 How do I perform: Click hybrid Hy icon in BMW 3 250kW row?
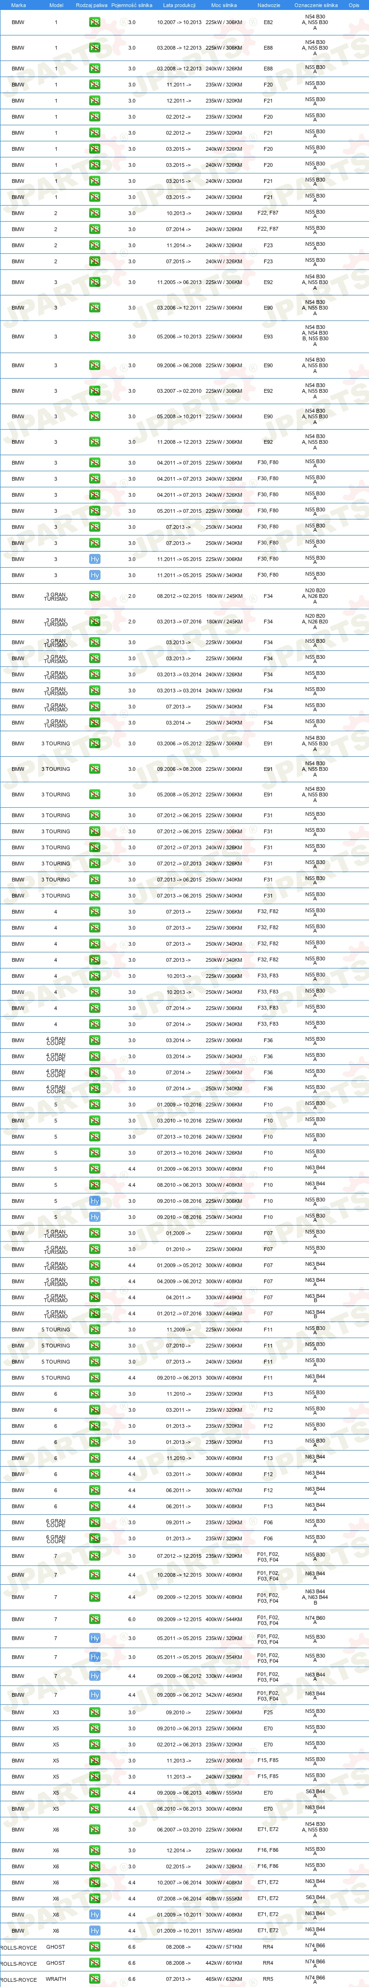94,575
